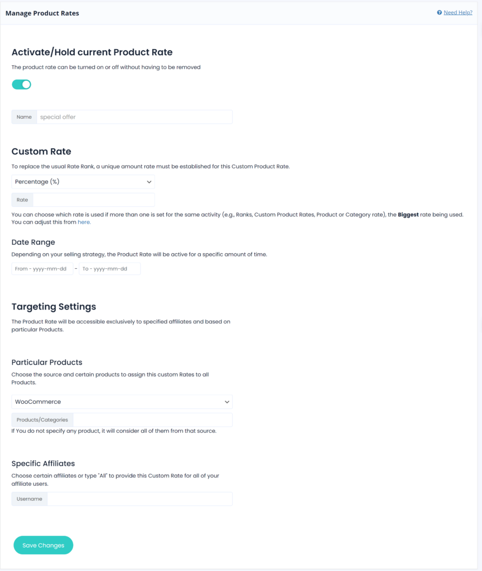Click the Manage Product Rates panel title
Viewport: 482px width, 571px height.
[42, 13]
